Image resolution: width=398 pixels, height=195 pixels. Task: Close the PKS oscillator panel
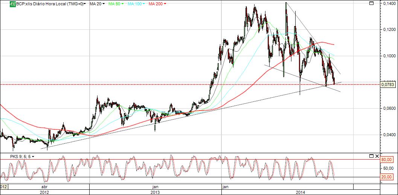[x=377, y=156]
